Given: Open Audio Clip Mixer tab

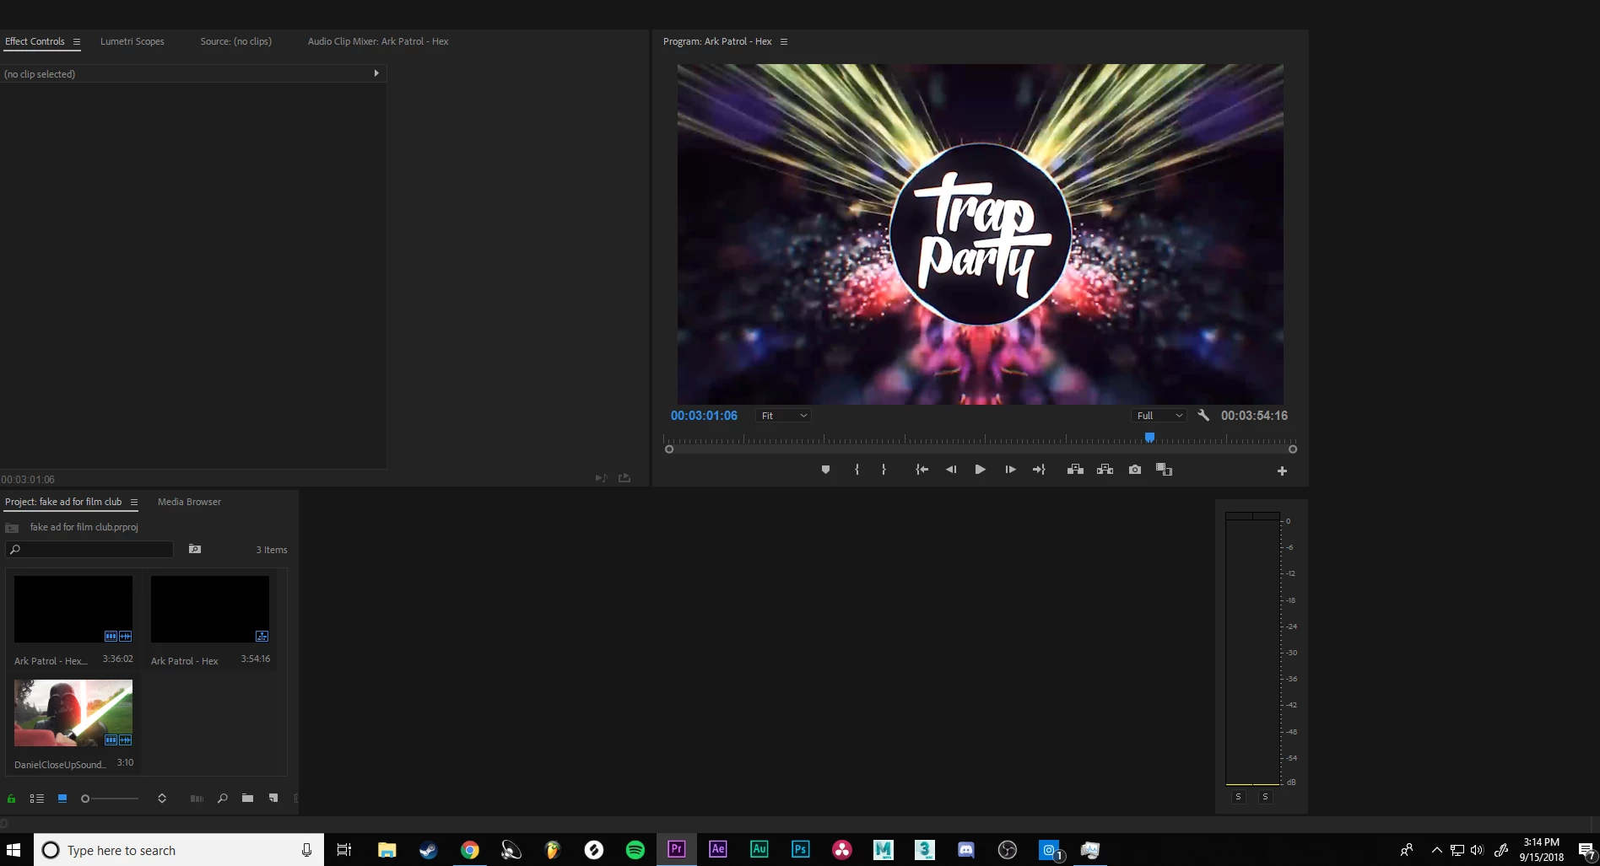Looking at the screenshot, I should pyautogui.click(x=378, y=41).
